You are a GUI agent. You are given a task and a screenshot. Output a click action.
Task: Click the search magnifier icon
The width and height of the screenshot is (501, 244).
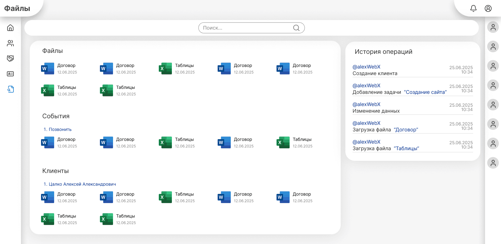point(296,28)
